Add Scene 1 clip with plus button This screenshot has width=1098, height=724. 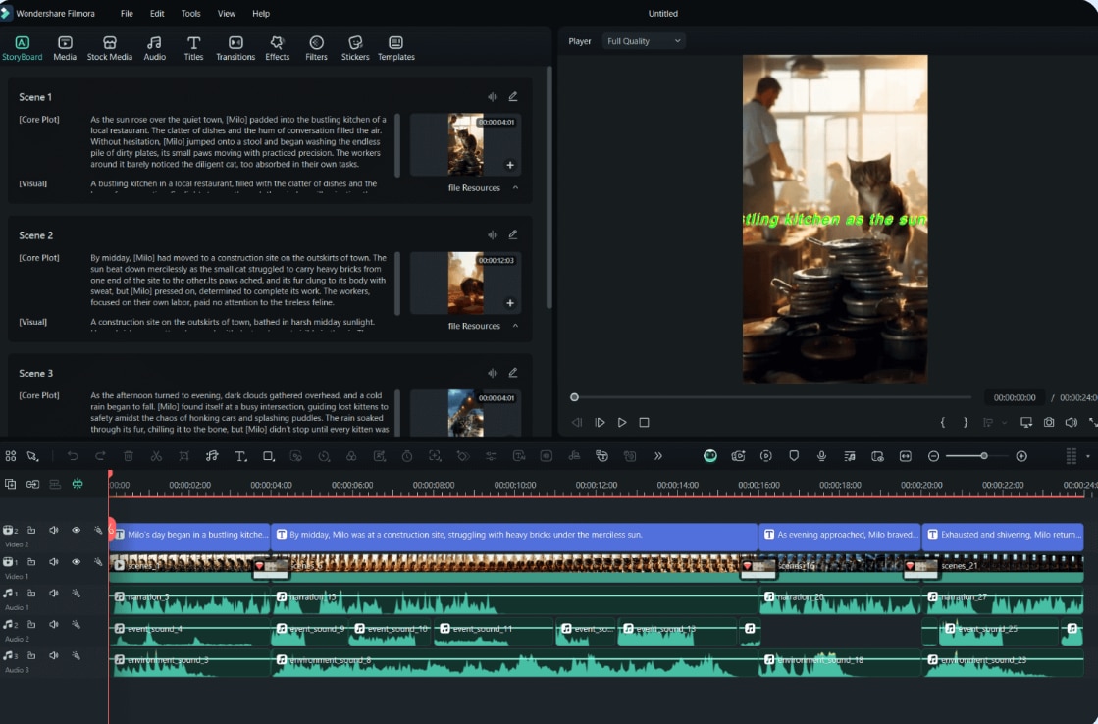[x=510, y=165]
